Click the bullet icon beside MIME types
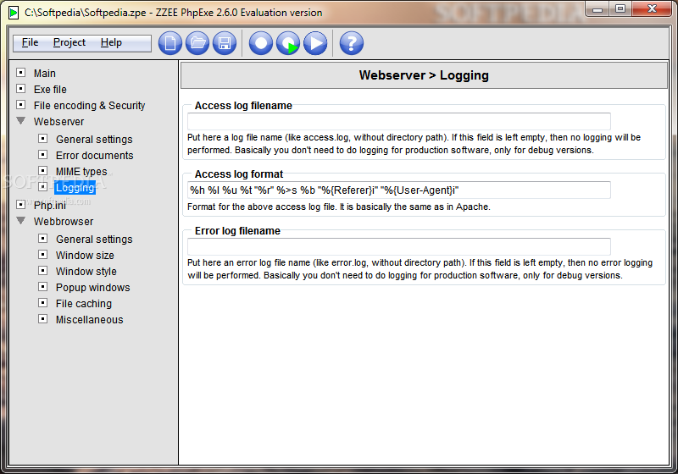This screenshot has height=474, width=678. coord(43,170)
